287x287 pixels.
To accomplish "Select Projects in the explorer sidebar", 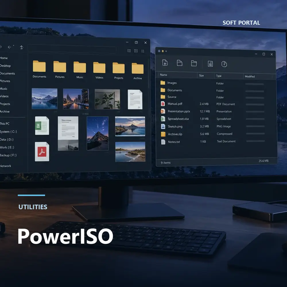I will (5, 104).
